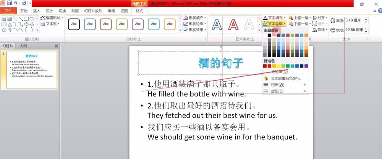This screenshot has width=382, height=159.
Task: Close the slides pane with X
Action: [x=56, y=46]
